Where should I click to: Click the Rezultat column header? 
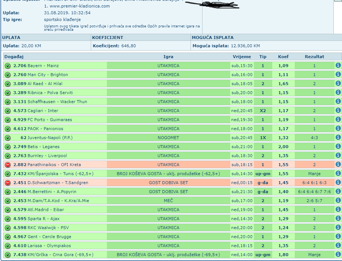point(314,57)
